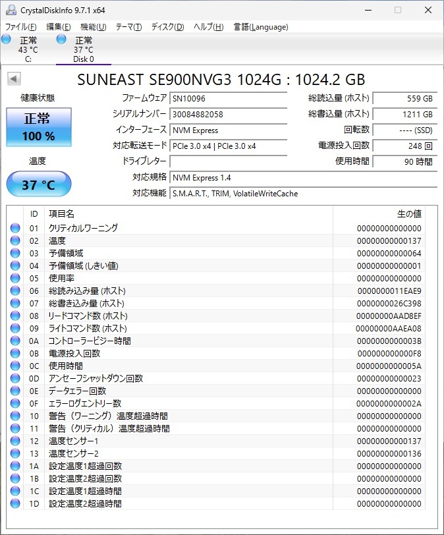Select raw value 00000000AAD8EF
The width and height of the screenshot is (444, 535).
coord(389,316)
